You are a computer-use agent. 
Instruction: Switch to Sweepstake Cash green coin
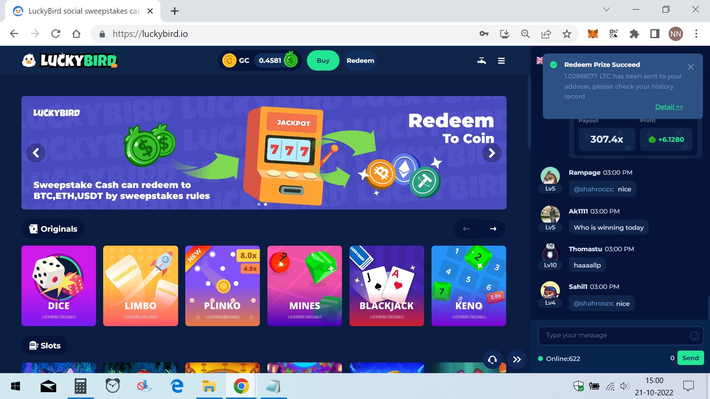pos(291,60)
